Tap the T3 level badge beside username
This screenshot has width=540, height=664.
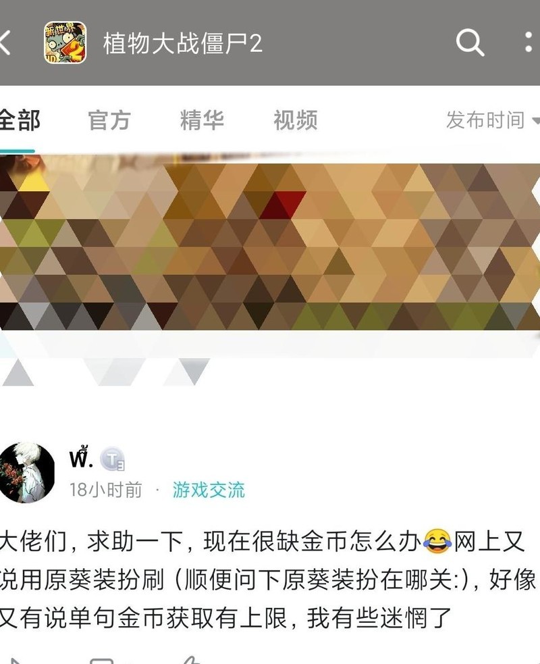tap(112, 459)
